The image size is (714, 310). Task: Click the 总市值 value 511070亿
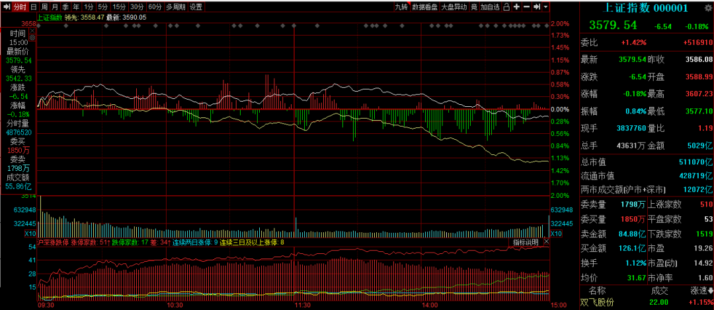pos(694,162)
